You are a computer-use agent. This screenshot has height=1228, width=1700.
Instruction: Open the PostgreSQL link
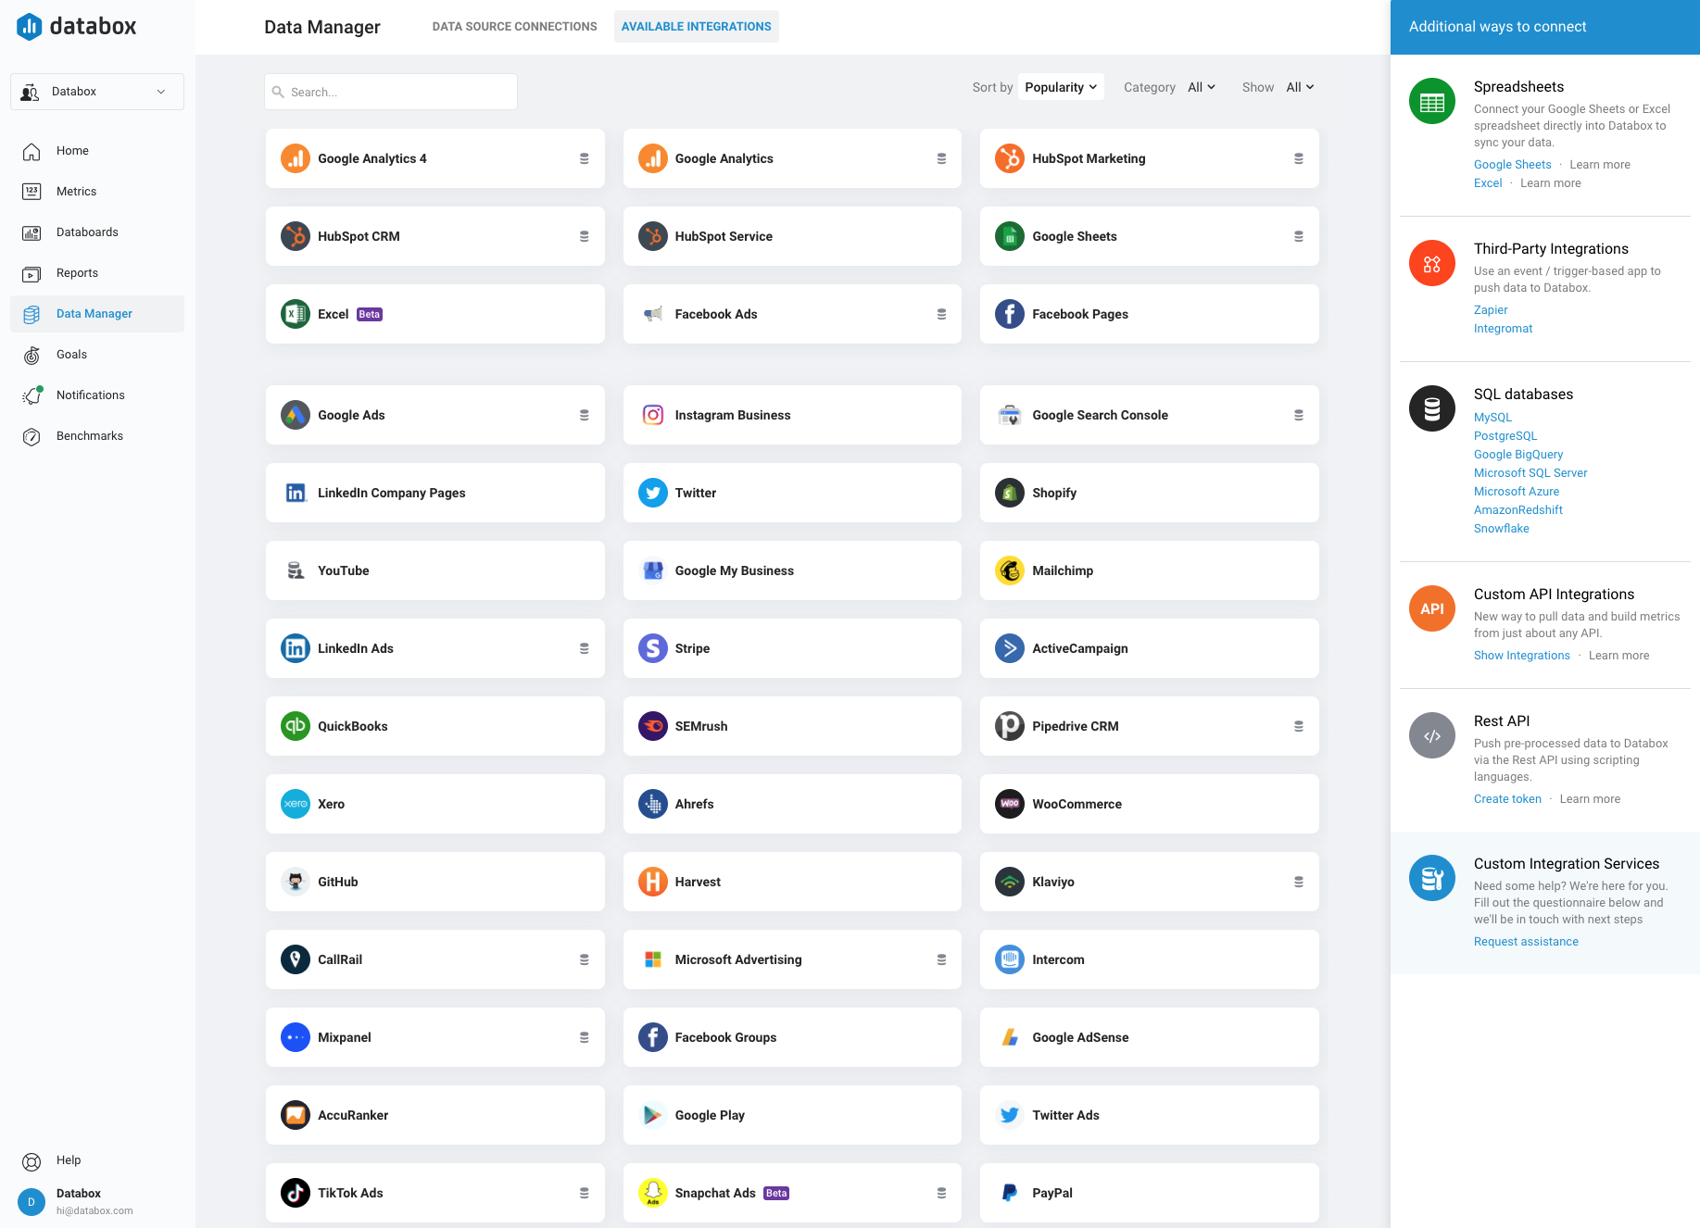click(x=1505, y=436)
